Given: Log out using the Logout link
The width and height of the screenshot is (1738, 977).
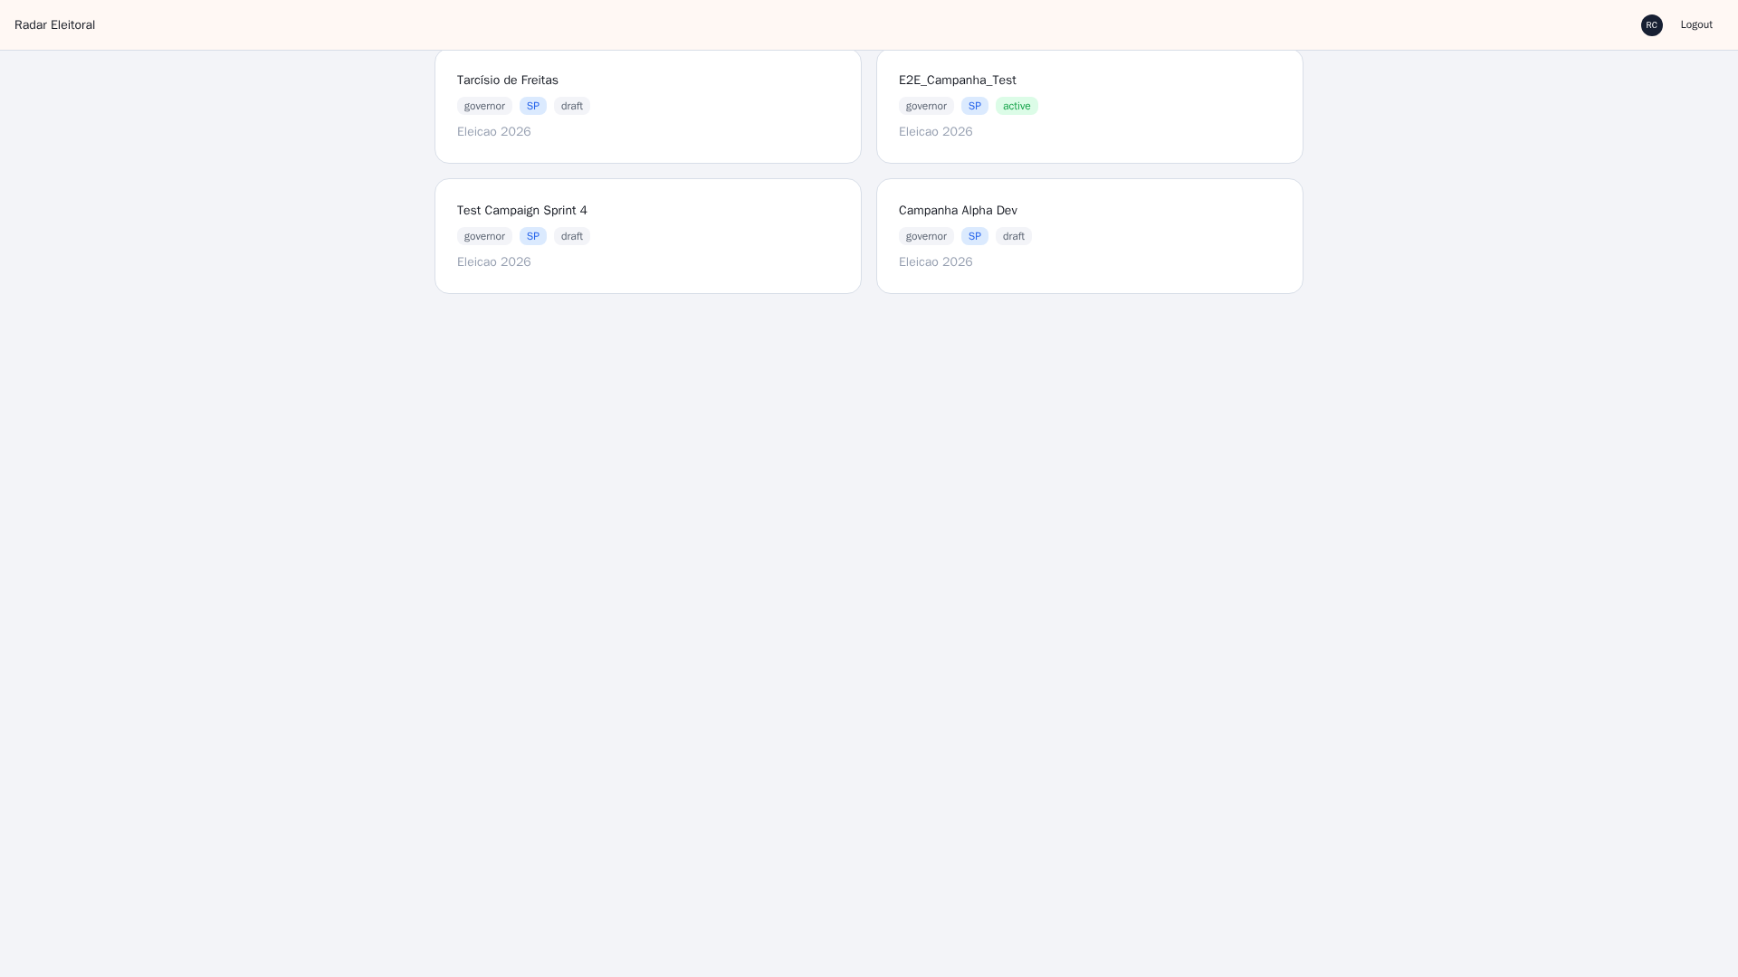Looking at the screenshot, I should tap(1696, 25).
